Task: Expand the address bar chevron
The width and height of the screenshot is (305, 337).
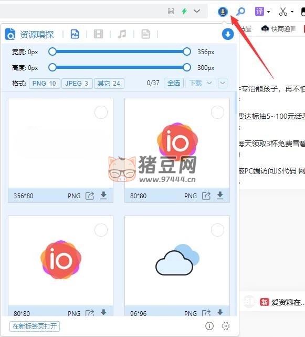Action: point(197,11)
